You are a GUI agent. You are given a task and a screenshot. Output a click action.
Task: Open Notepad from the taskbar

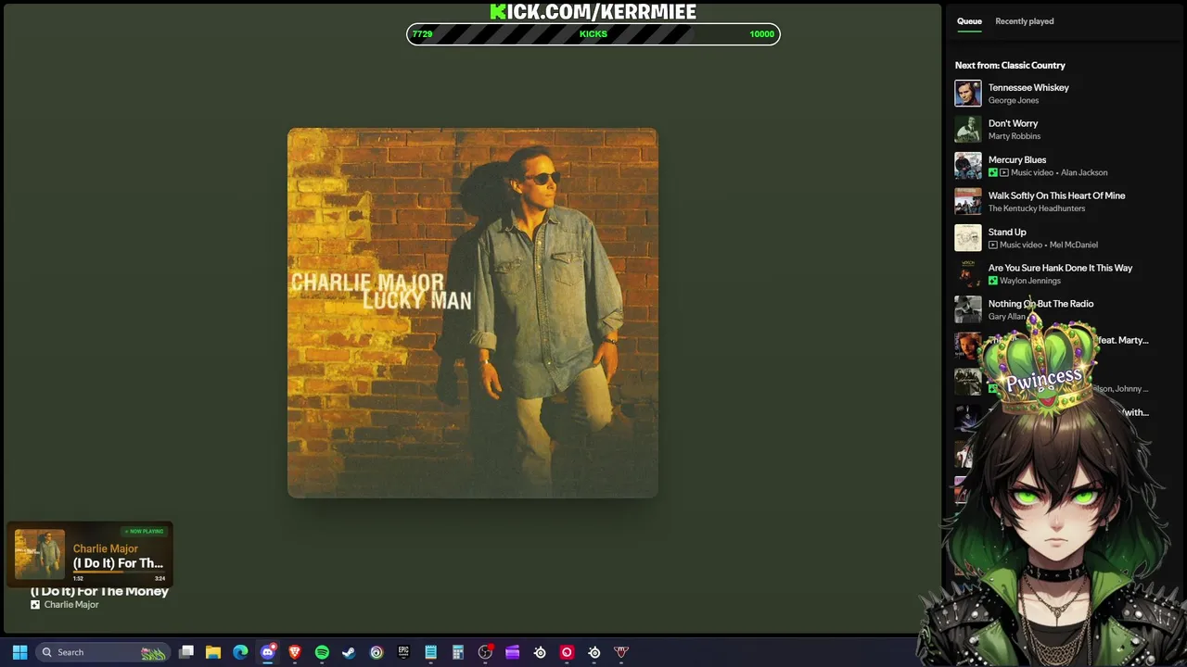pos(430,652)
